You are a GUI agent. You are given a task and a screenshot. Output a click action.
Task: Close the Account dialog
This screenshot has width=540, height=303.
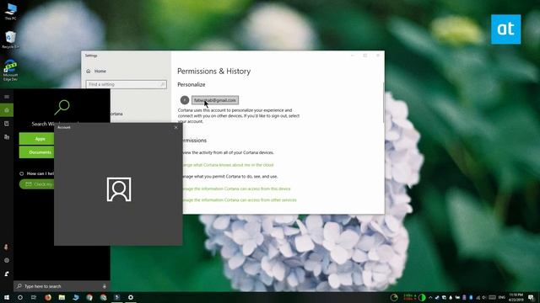click(x=176, y=127)
